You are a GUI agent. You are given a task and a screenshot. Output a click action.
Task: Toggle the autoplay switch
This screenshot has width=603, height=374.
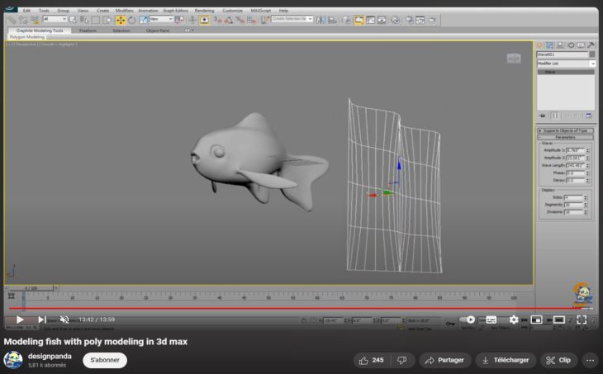pyautogui.click(x=468, y=320)
